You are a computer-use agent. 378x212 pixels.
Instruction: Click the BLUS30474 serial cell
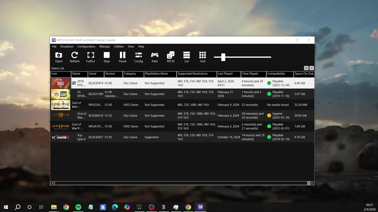96,83
